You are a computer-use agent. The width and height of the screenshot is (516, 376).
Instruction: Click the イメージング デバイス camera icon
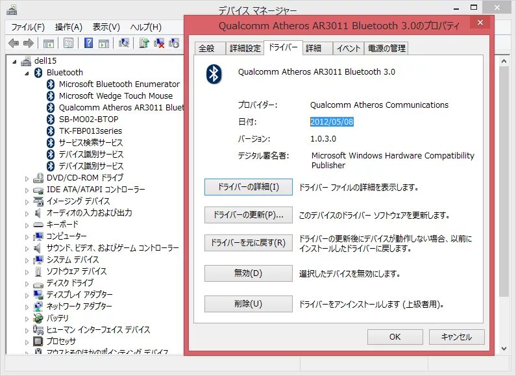[x=38, y=201]
